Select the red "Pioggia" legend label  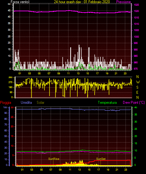coord(6,103)
